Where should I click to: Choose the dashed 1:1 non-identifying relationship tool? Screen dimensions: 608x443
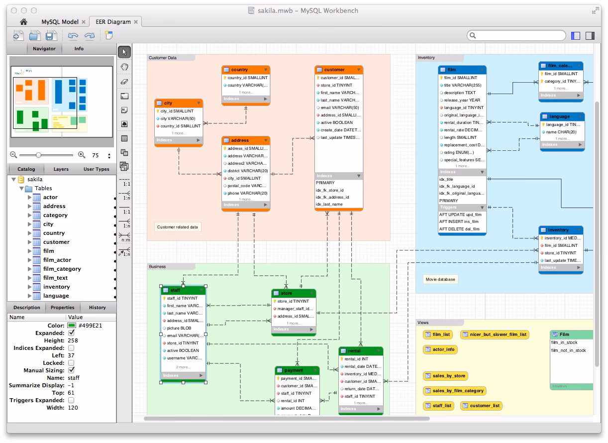[125, 182]
